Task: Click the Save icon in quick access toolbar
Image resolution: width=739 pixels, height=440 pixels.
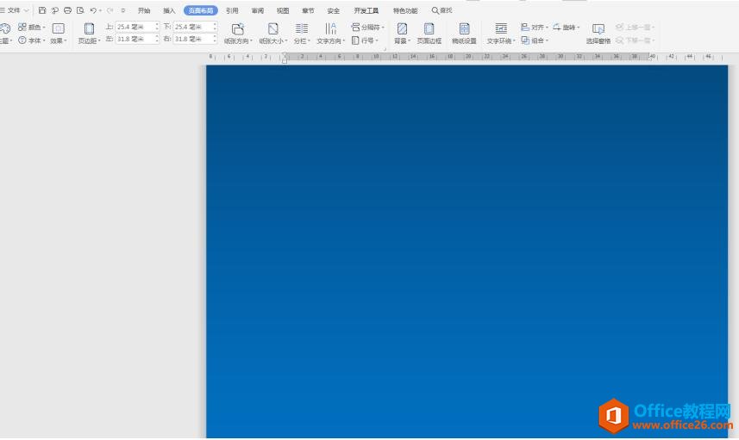Action: tap(42, 10)
